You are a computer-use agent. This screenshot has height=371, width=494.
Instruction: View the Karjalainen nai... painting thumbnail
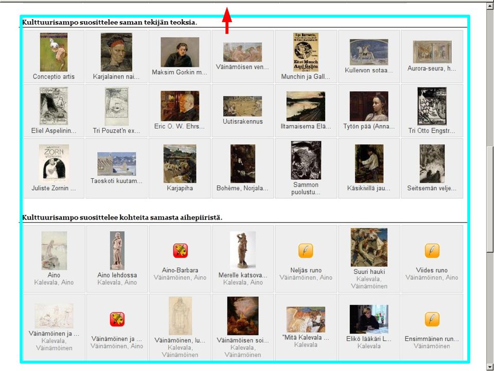pyautogui.click(x=117, y=52)
